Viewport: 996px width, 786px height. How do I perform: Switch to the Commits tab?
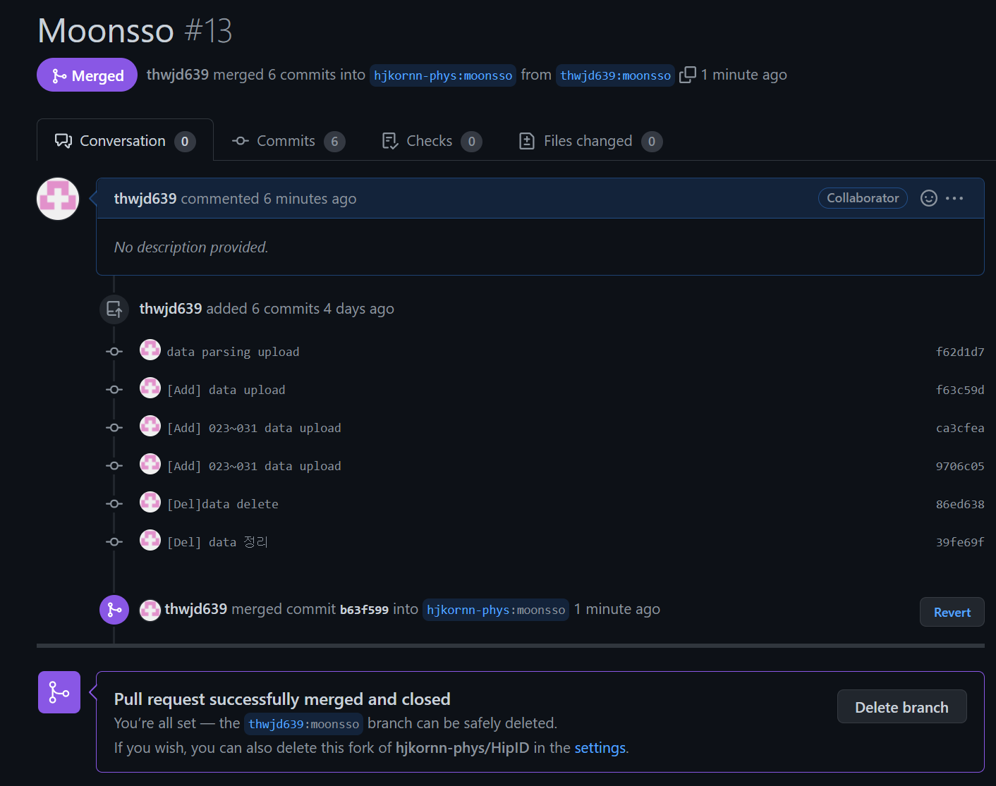(x=286, y=140)
